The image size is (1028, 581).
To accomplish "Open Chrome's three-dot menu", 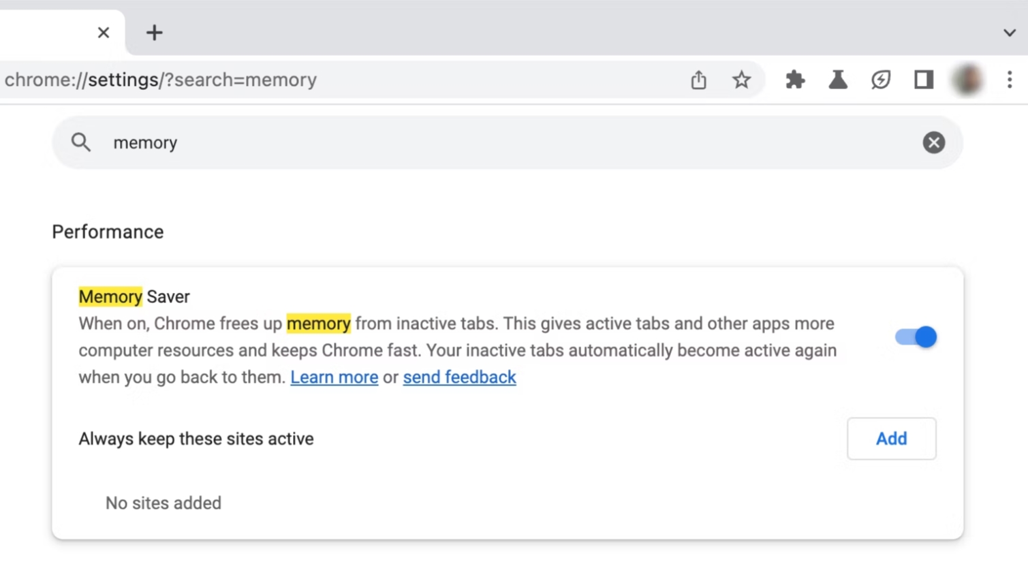I will tap(1009, 80).
